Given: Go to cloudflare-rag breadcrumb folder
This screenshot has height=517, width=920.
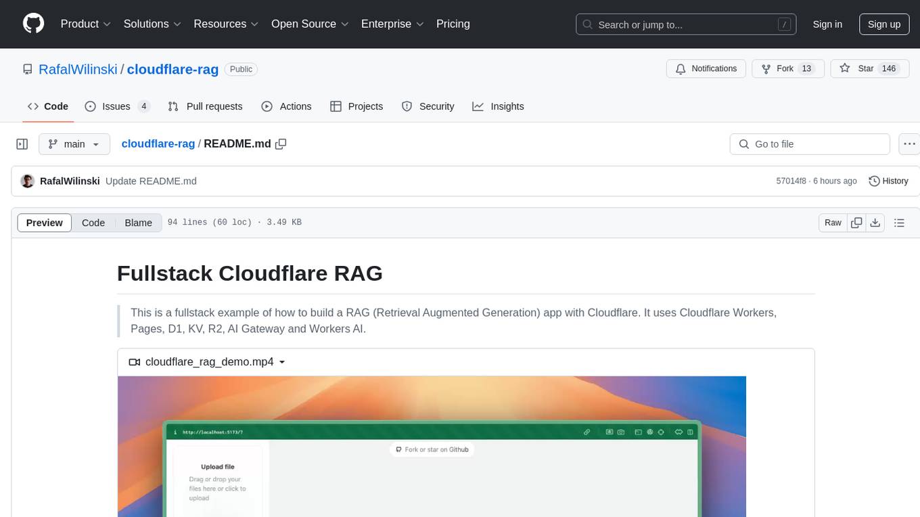Looking at the screenshot, I should pyautogui.click(x=158, y=143).
